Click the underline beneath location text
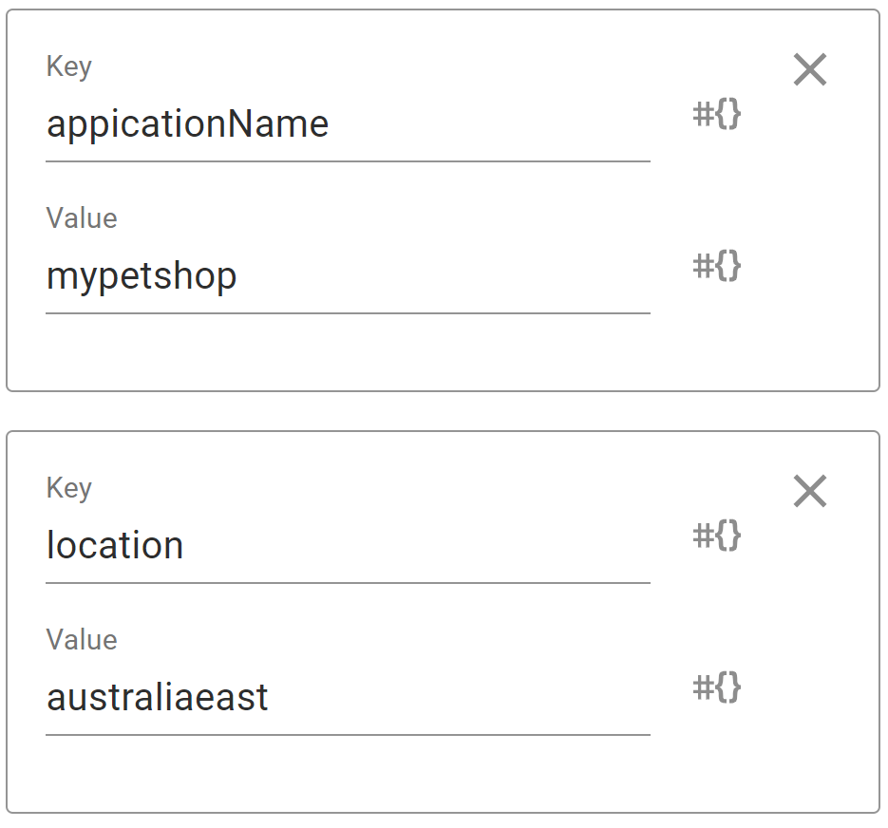This screenshot has width=888, height=828. pyautogui.click(x=348, y=583)
